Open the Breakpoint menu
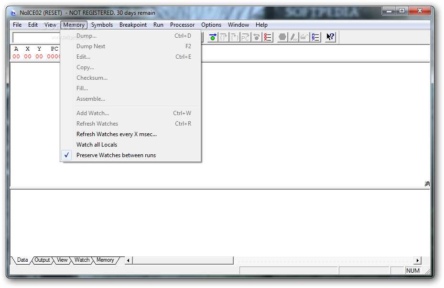Viewport: 444px width, 288px height. [133, 25]
